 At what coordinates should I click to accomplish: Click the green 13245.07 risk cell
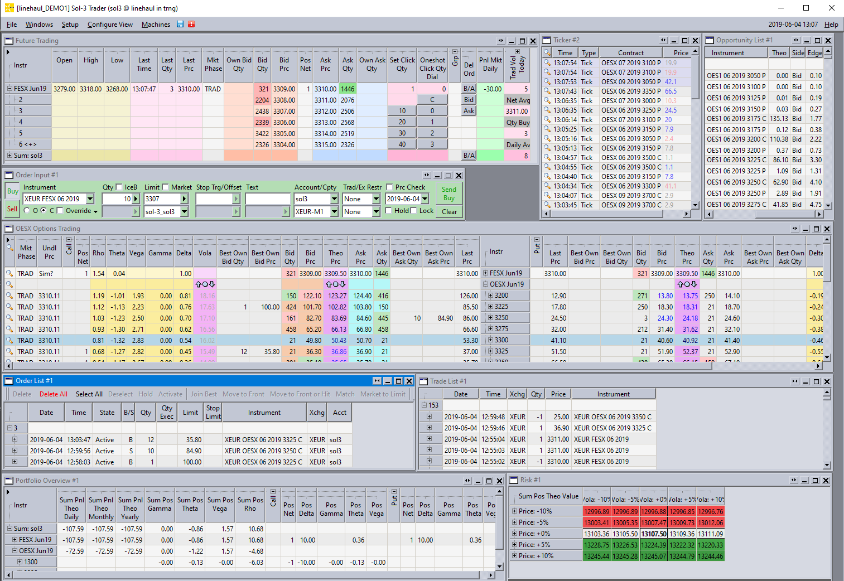[x=654, y=556]
